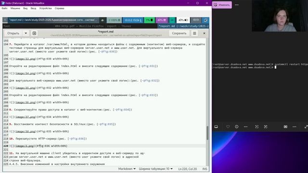
Task: Click the Сохранить button
Action: pos(179,33)
